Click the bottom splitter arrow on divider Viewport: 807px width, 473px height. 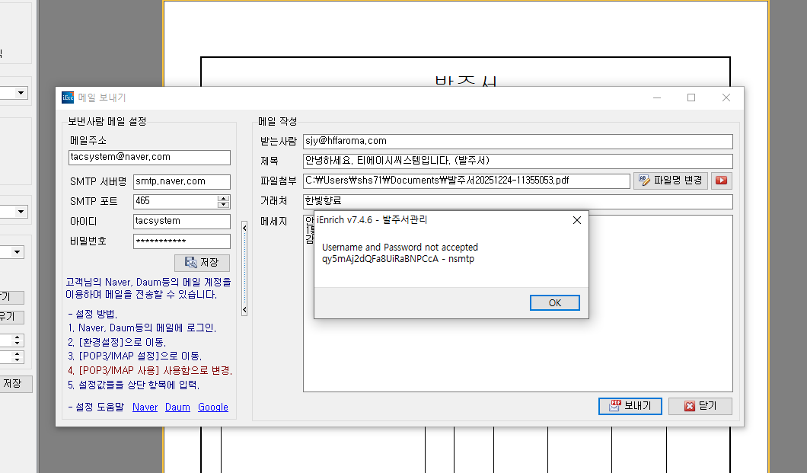click(244, 310)
